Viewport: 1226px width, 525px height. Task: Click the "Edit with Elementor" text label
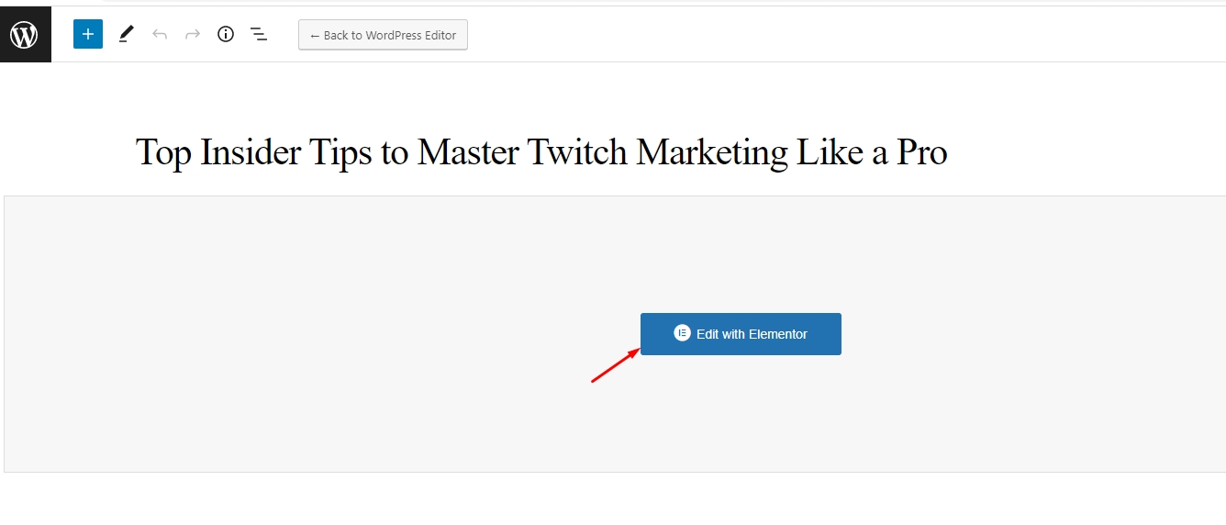click(752, 334)
